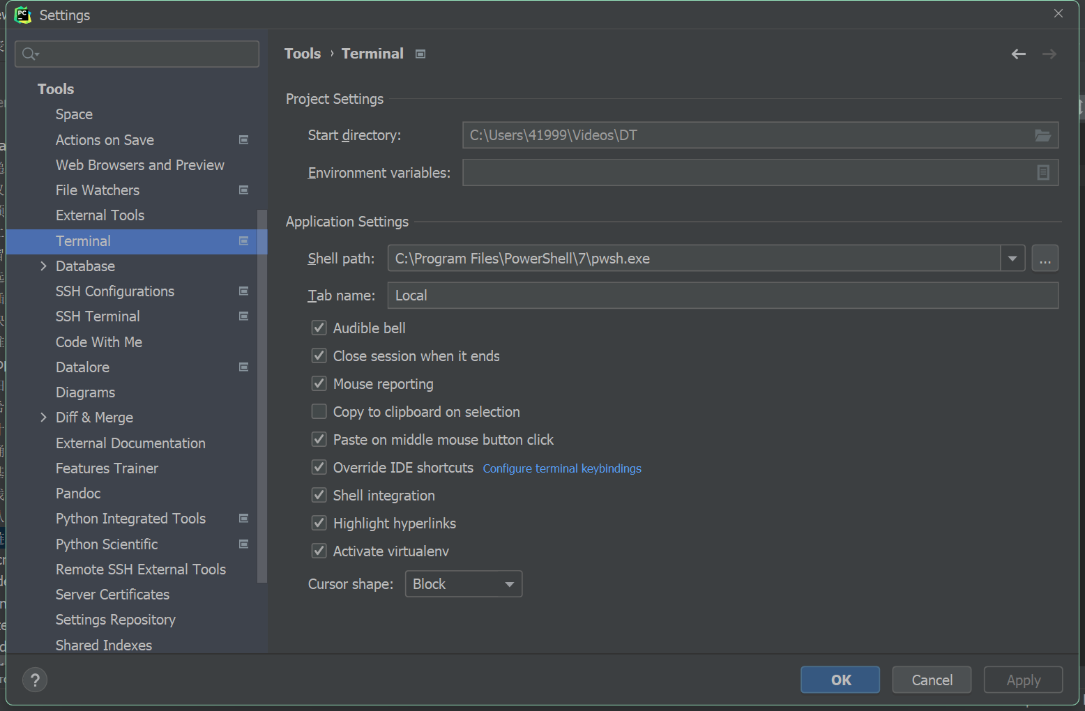Open the Python Integrated Tools settings page
The width and height of the screenshot is (1085, 711).
130,519
